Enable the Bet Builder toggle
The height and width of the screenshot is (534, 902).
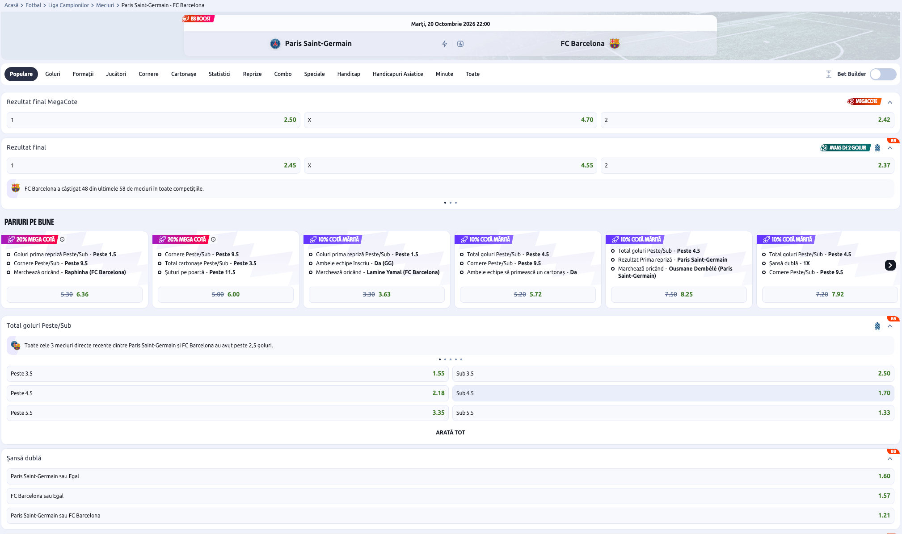click(x=883, y=74)
